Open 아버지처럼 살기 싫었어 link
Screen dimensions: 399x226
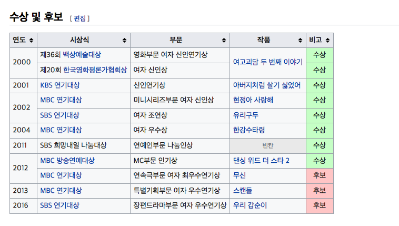point(267,85)
